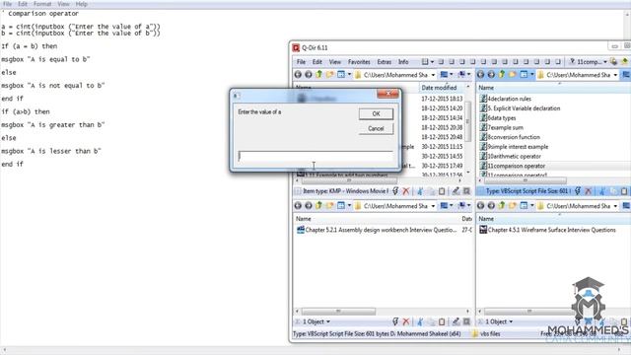
Task: Expand view layout dropdown in top-left pane
Action: (x=349, y=75)
